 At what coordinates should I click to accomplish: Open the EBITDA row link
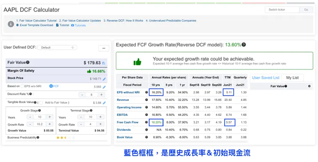[x=122, y=115]
